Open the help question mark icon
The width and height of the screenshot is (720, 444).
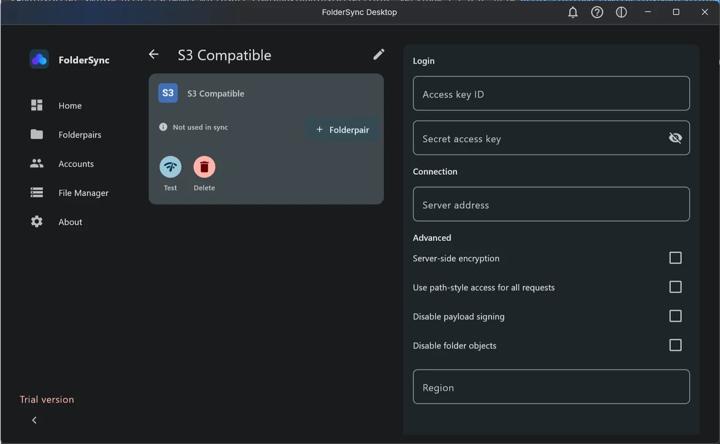(x=597, y=12)
